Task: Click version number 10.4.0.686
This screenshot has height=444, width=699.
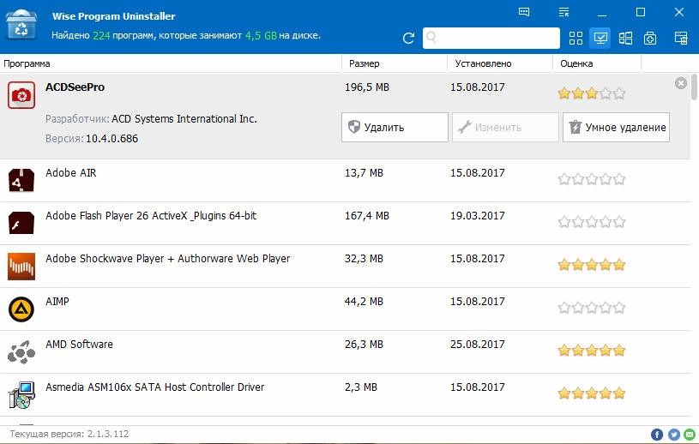Action: [111, 139]
